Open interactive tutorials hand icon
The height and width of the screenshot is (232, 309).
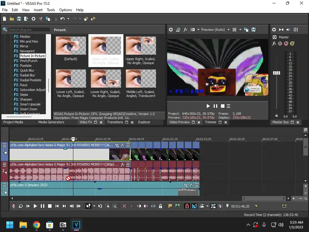(86, 19)
